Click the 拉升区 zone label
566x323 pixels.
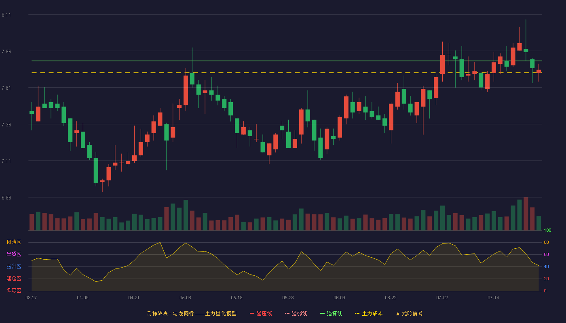point(14,266)
